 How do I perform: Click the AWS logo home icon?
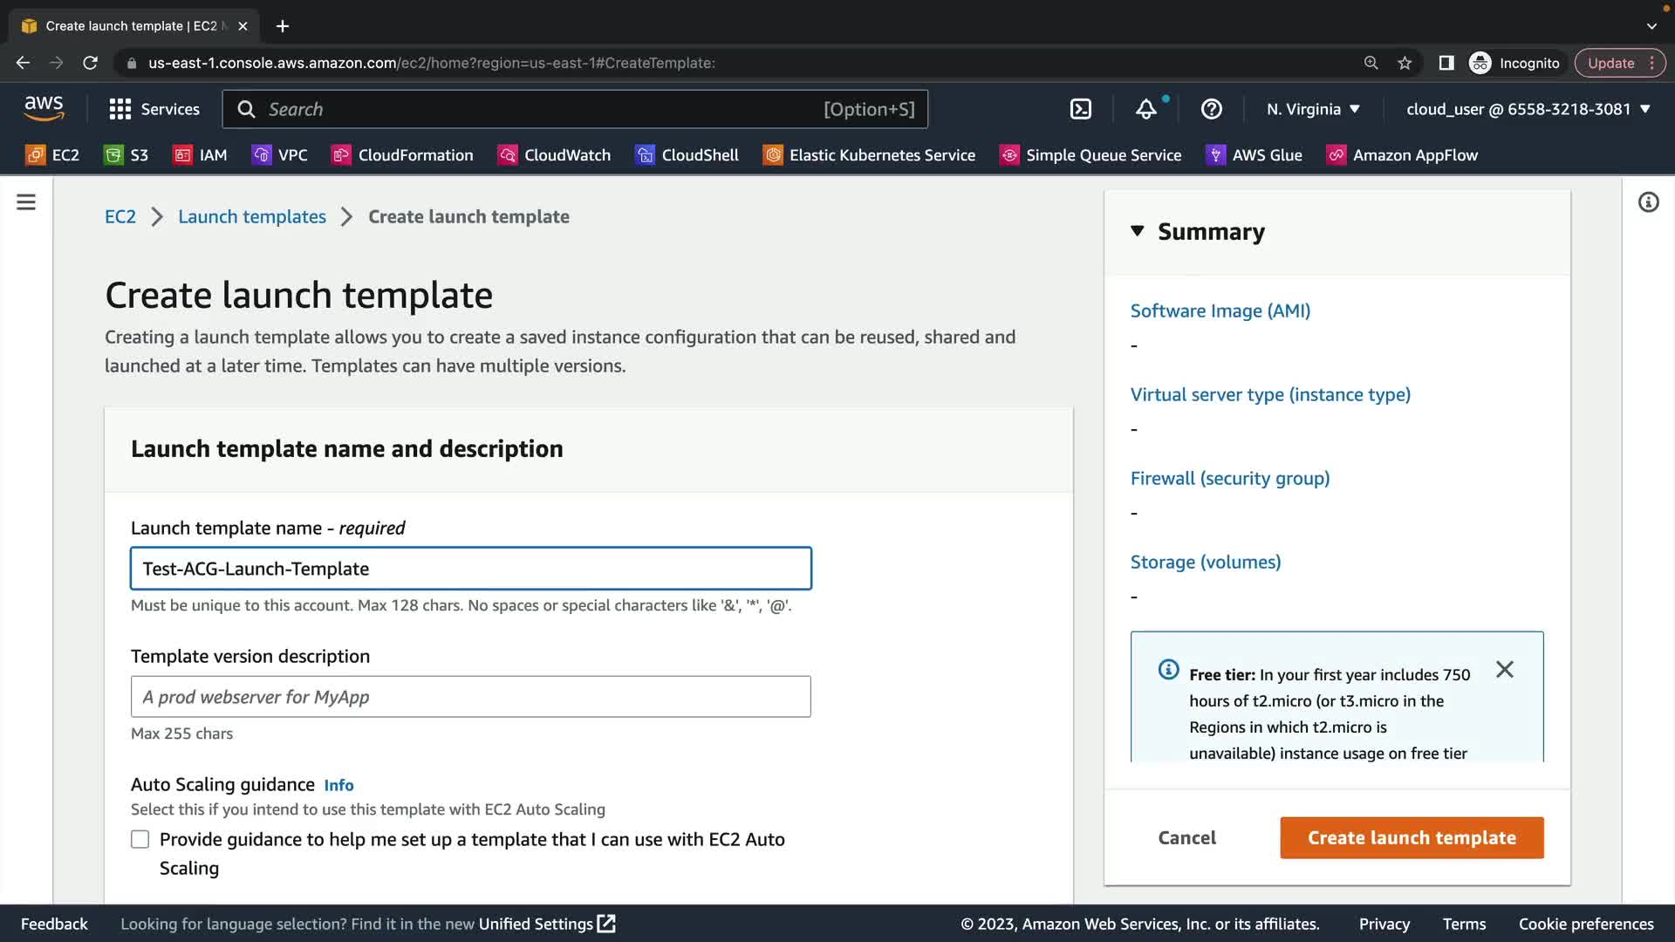pyautogui.click(x=44, y=108)
